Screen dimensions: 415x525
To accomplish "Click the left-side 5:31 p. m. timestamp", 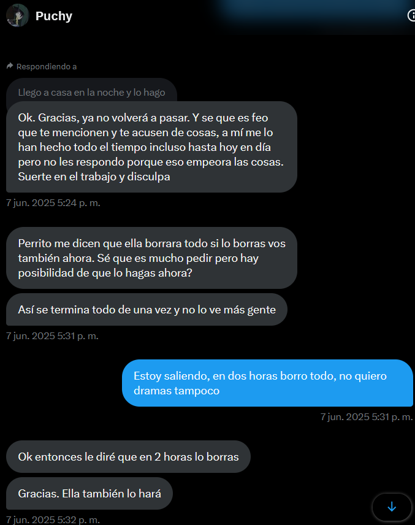I will (52, 336).
